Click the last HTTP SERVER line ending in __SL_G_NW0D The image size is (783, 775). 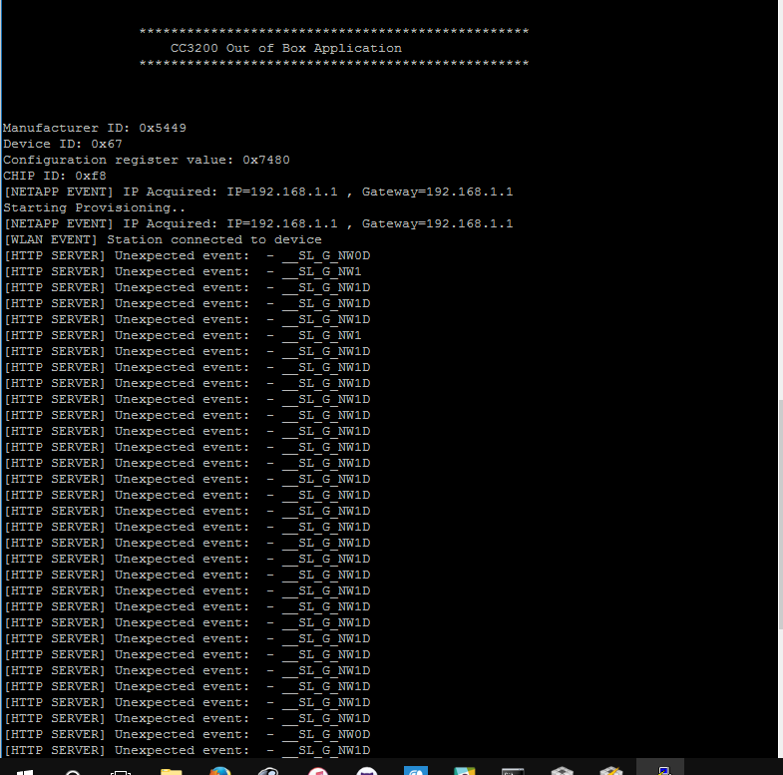pyautogui.click(x=188, y=734)
